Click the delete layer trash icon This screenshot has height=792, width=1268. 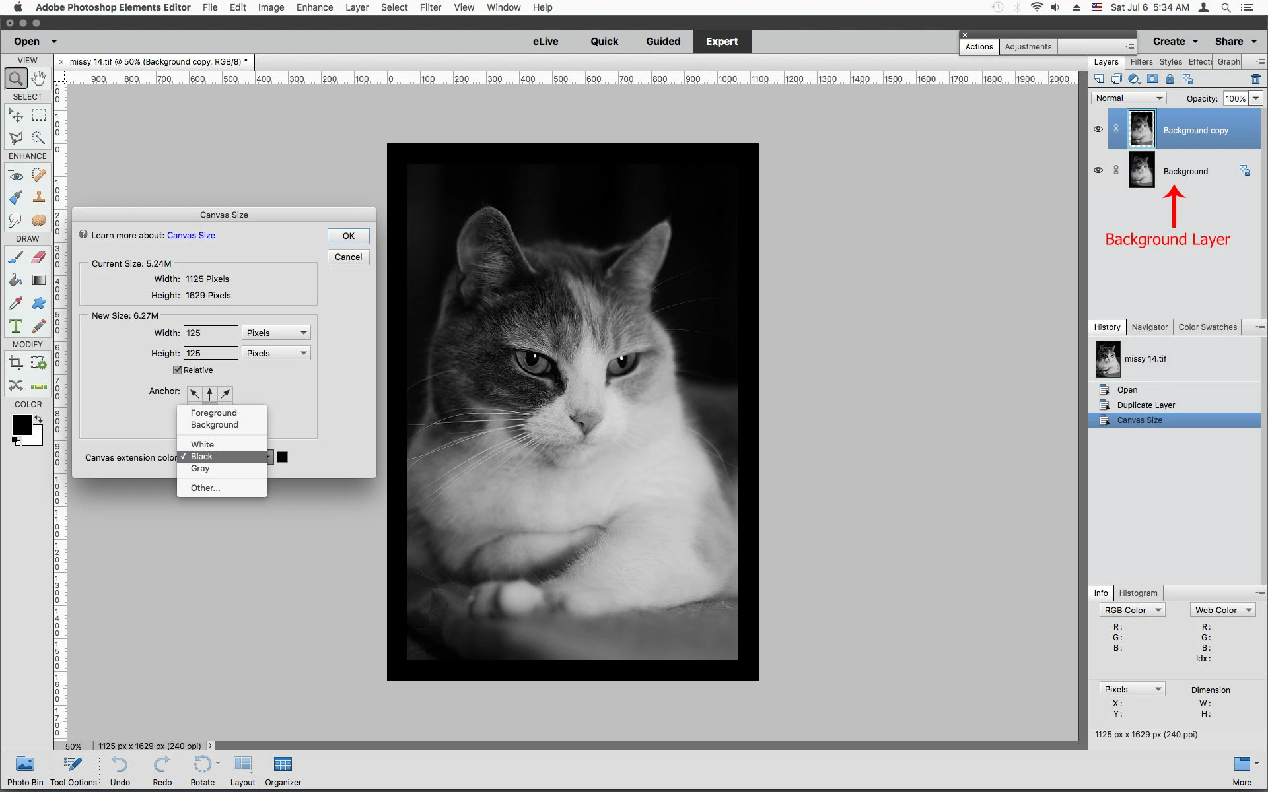1255,79
